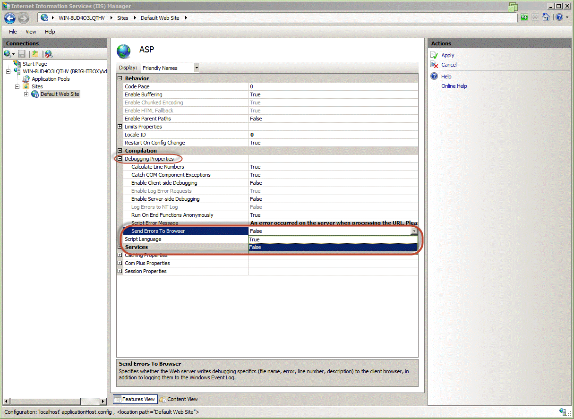Click the green Apply checkmark icon
Image resolution: width=574 pixels, height=419 pixels.
(x=434, y=55)
